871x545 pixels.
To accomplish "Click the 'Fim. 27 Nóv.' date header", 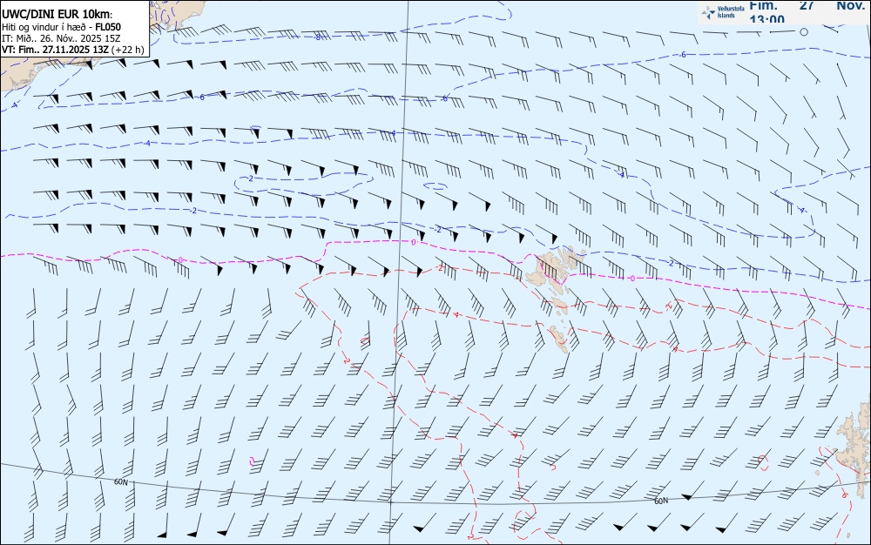I will click(x=807, y=5).
